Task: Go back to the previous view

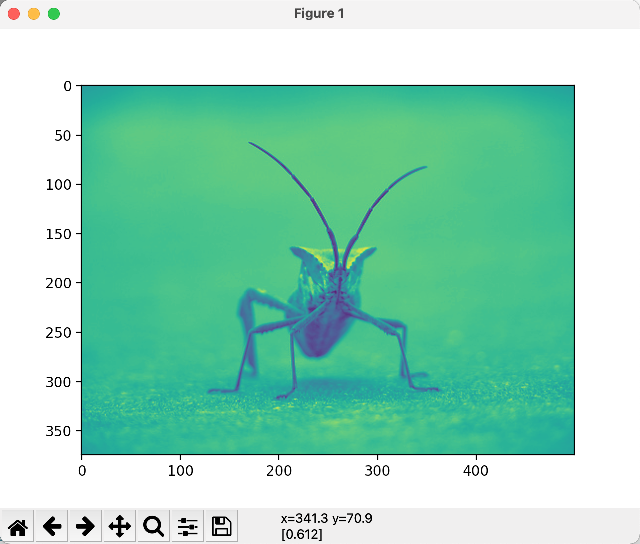Action: (52, 526)
